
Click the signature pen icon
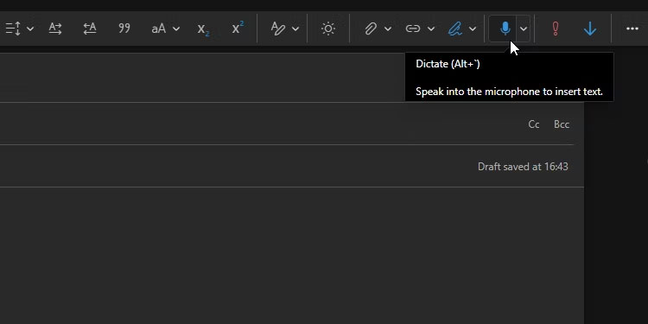(455, 29)
